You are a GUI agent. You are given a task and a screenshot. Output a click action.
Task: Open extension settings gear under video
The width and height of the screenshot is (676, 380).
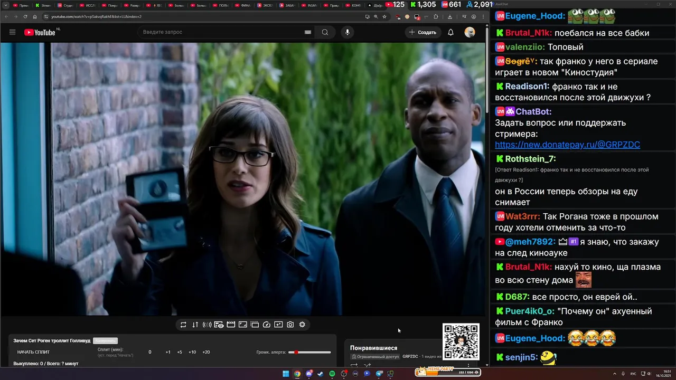point(302,325)
